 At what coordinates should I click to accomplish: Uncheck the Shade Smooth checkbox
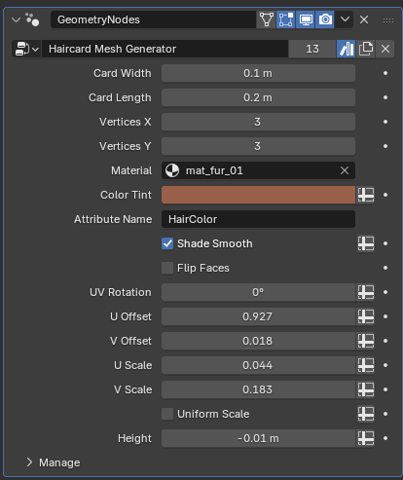[167, 243]
